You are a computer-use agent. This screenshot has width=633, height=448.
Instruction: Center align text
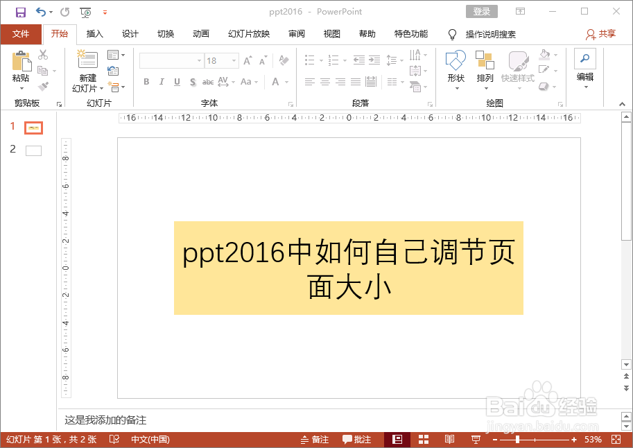click(x=325, y=82)
